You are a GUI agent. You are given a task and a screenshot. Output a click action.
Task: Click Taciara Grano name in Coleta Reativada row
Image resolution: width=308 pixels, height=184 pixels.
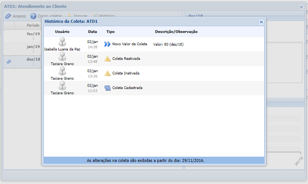62,64
